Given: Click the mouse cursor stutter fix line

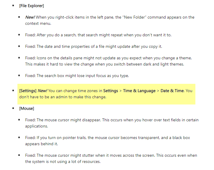Looking at the screenshot, I should 111,158.
